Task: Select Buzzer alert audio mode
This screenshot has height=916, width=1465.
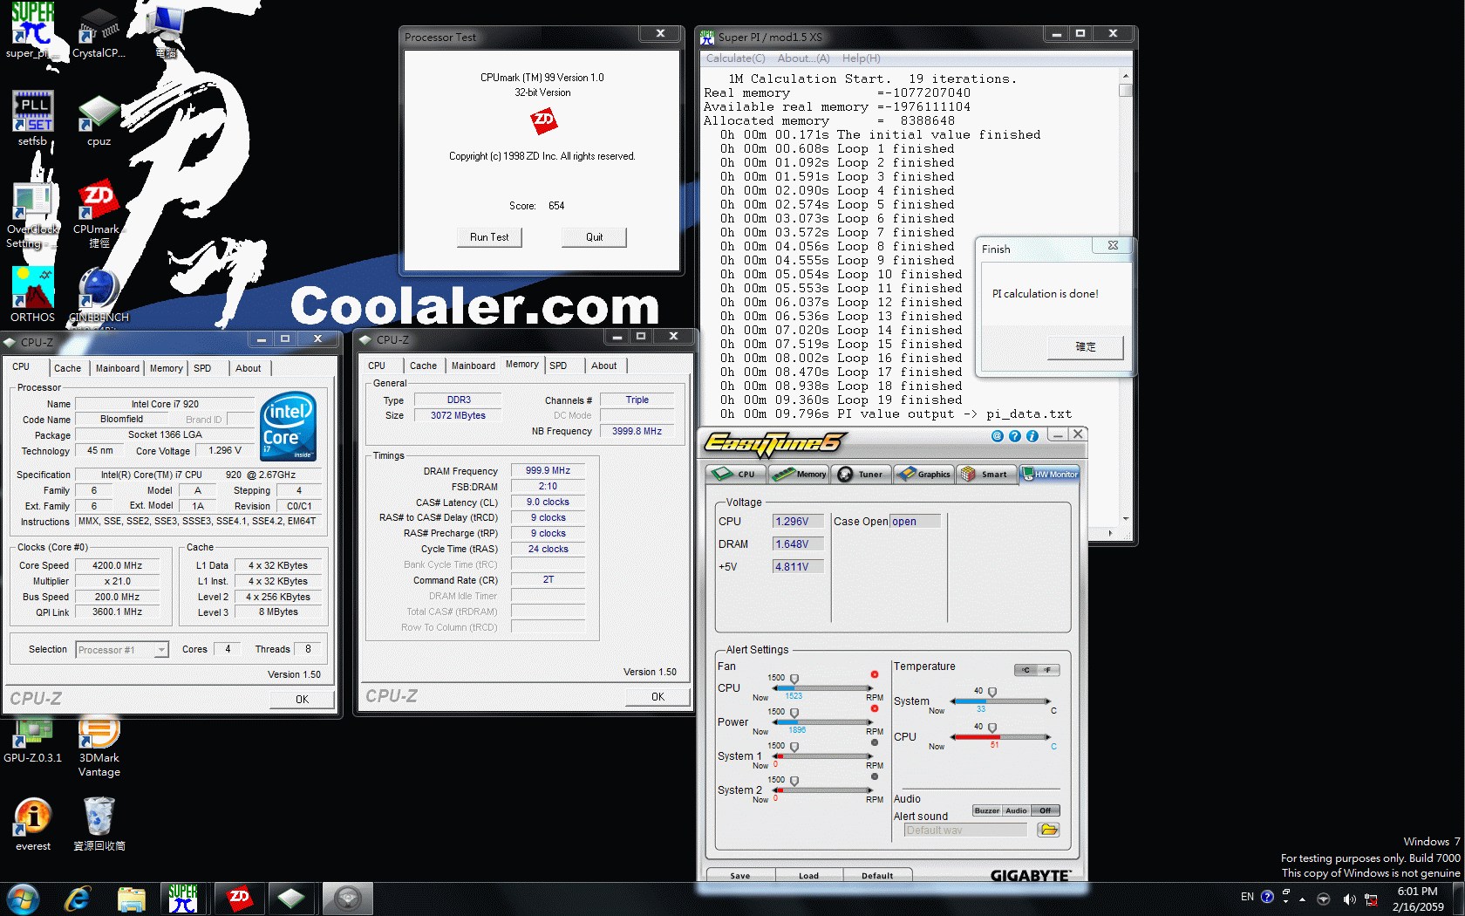Action: [x=987, y=810]
